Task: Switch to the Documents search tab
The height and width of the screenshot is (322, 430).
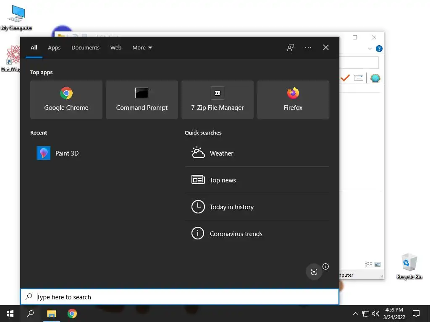Action: pos(85,47)
